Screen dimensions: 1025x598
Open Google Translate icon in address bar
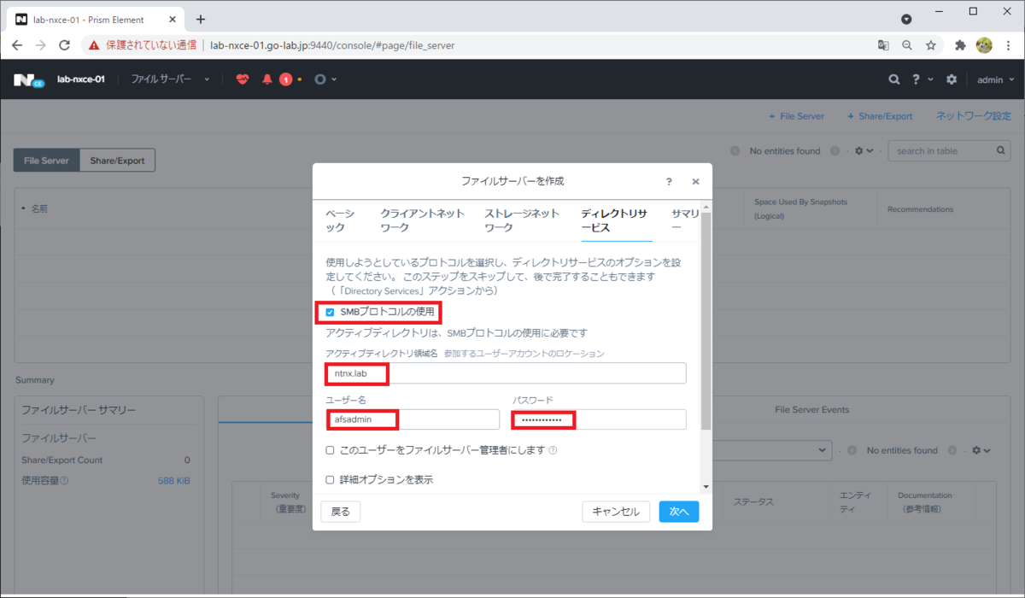point(882,44)
